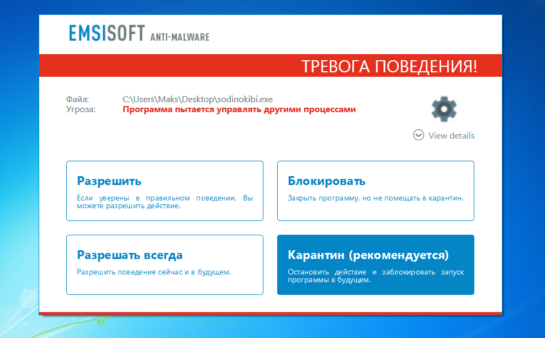This screenshot has width=545, height=338.
Task: Click 'Остановить действие' description in Карантин
Action: coord(375,276)
